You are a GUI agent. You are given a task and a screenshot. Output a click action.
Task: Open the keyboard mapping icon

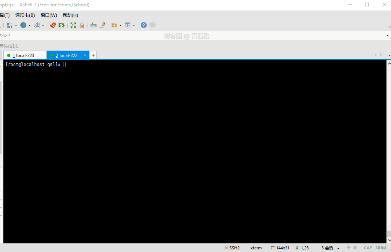(94, 25)
